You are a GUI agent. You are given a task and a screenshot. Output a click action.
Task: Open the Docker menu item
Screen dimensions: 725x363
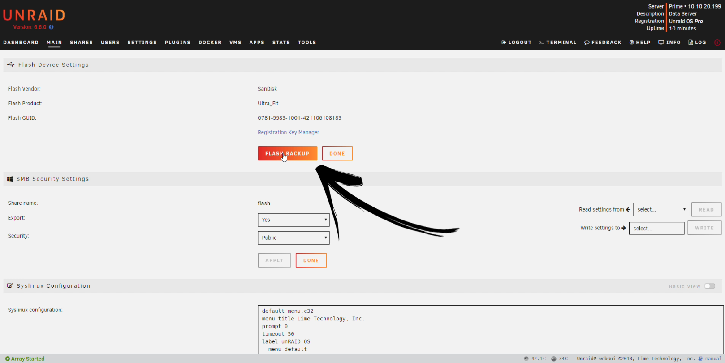[x=210, y=43]
